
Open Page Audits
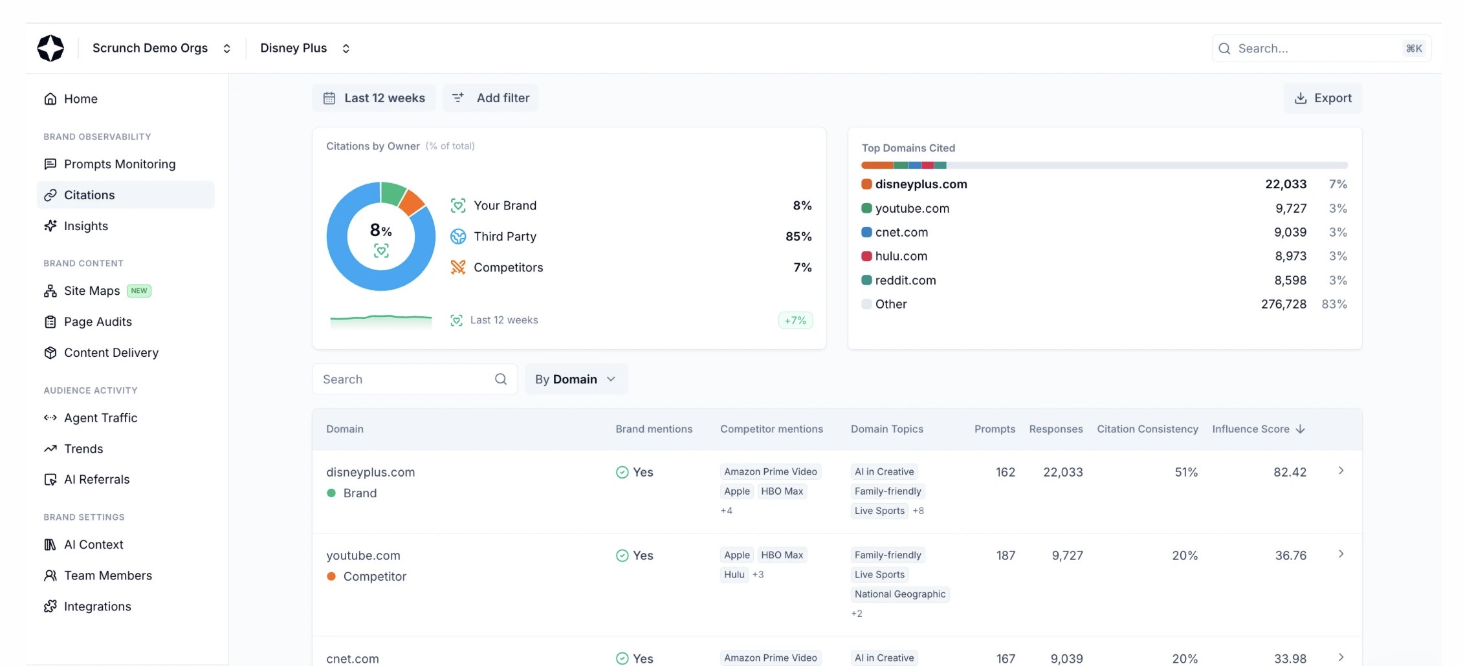coord(126,322)
